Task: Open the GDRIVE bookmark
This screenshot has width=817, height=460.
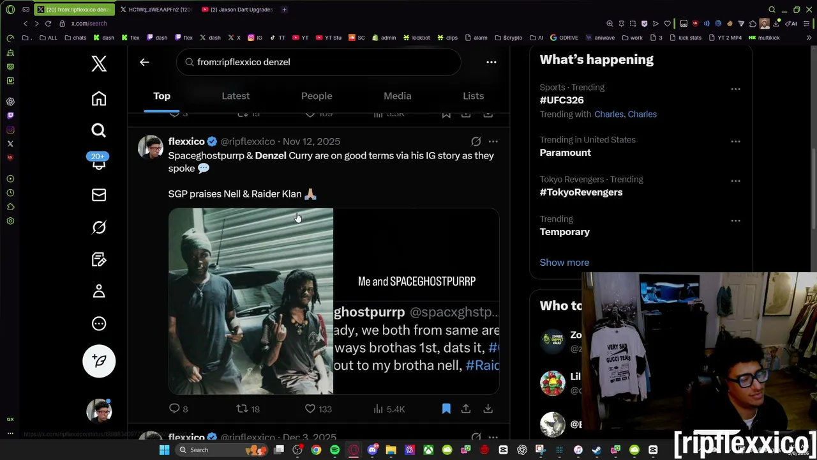Action: tap(564, 38)
